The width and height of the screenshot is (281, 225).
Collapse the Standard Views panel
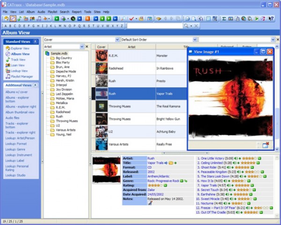coord(35,42)
